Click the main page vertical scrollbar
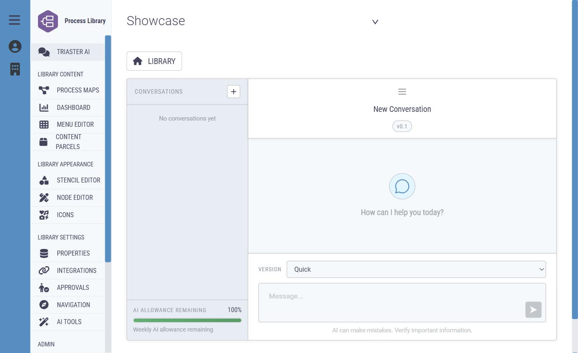 [x=575, y=159]
